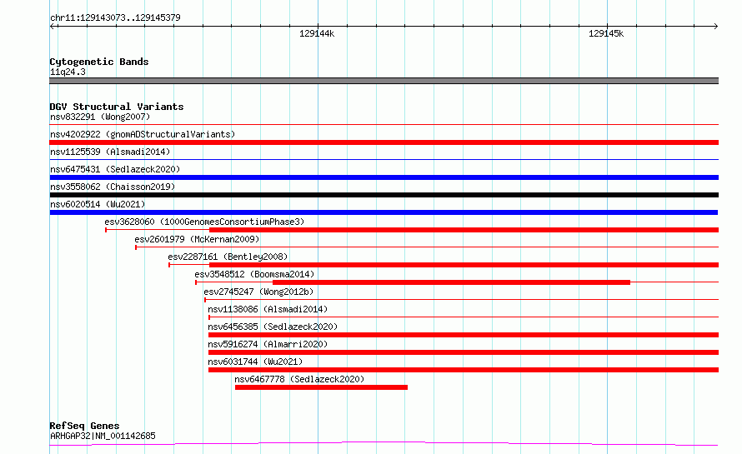Click the left arrowhead of the ruler

[53, 26]
